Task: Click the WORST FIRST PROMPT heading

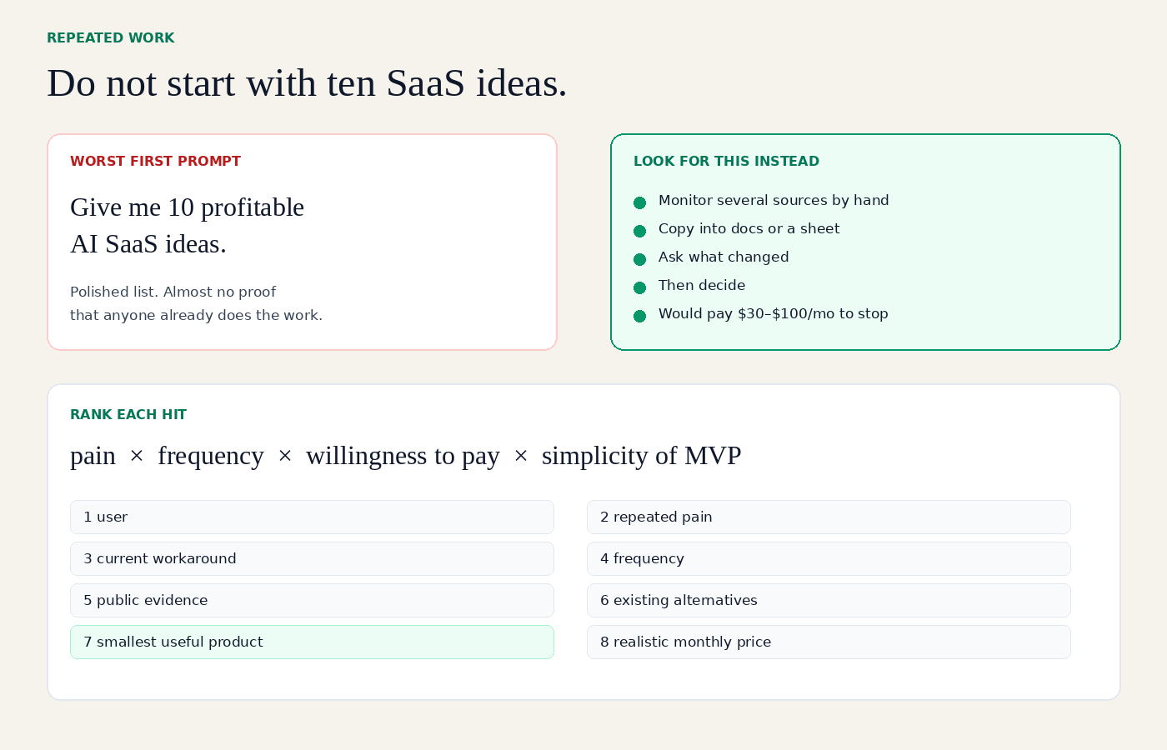Action: pyautogui.click(x=155, y=161)
